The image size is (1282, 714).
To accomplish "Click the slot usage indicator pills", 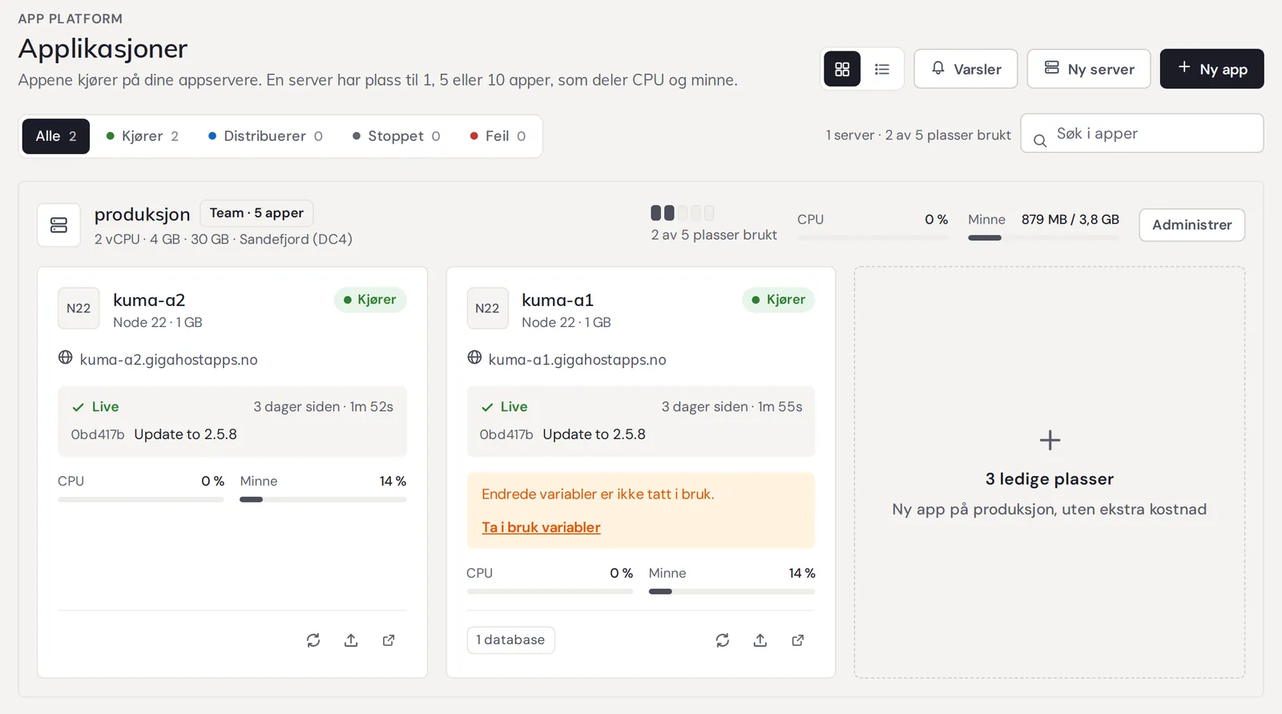I will 682,213.
